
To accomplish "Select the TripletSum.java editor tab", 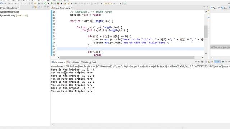I will click(x=62, y=8).
